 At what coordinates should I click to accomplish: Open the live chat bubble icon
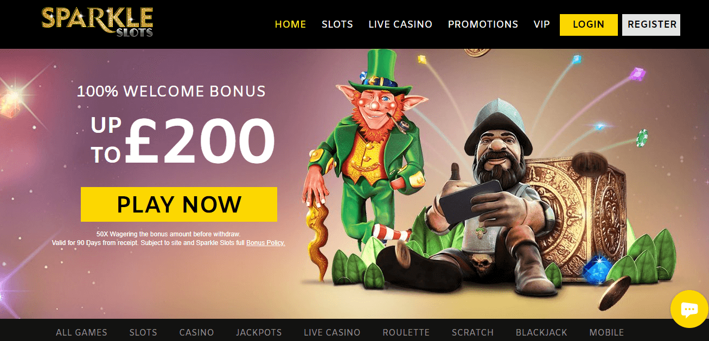pyautogui.click(x=689, y=310)
